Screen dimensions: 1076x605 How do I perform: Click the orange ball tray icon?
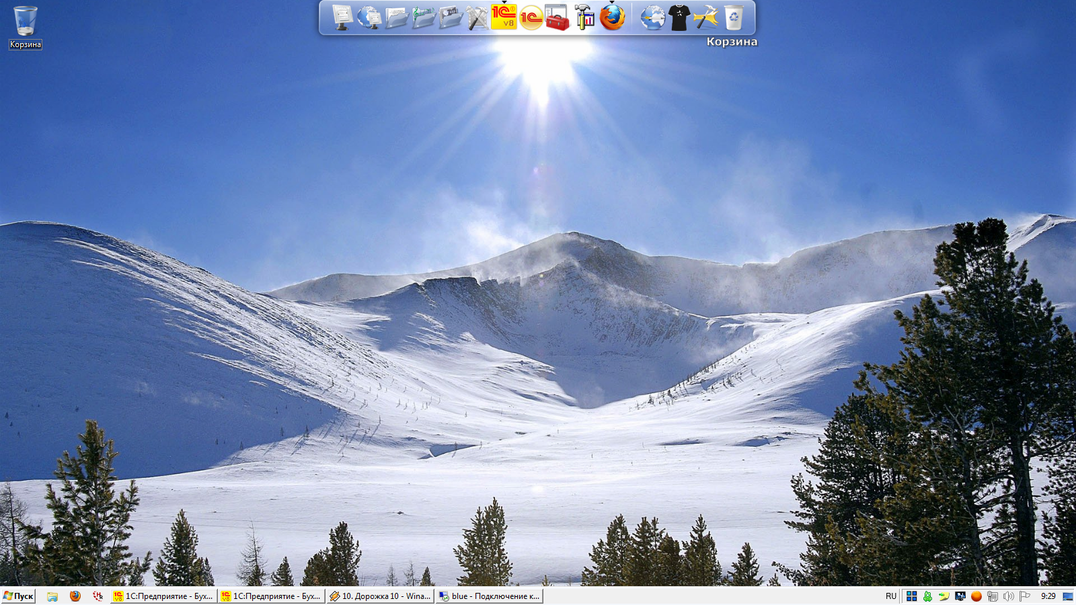coord(976,596)
